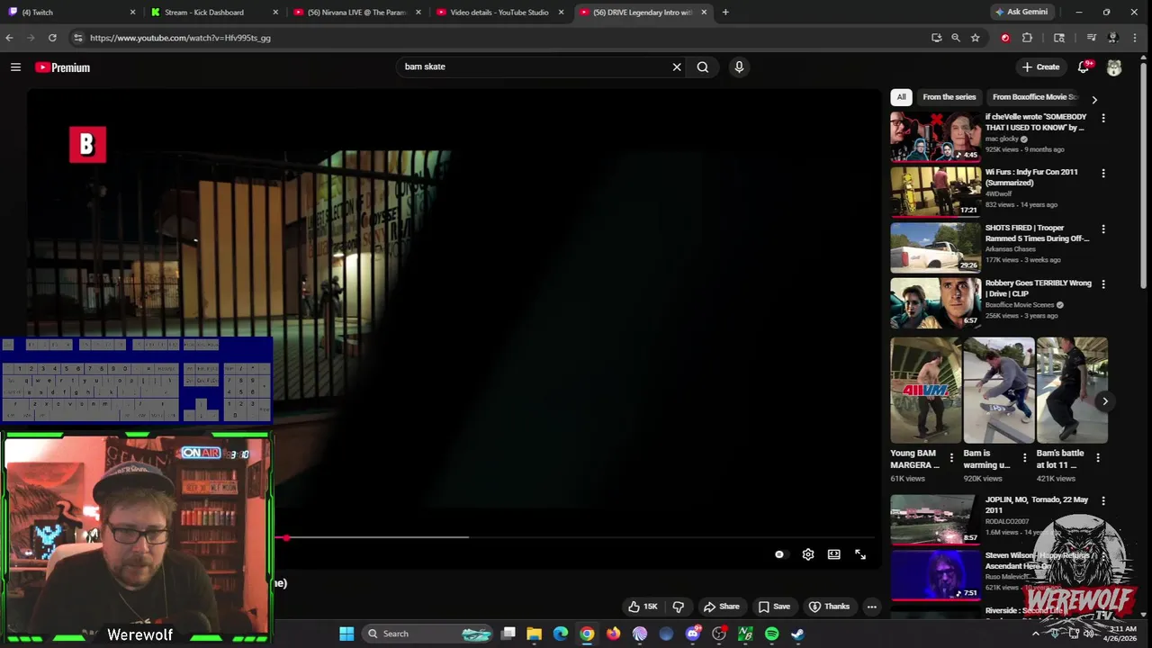Select 'From the series' filter chip
The image size is (1152, 648).
click(x=949, y=97)
